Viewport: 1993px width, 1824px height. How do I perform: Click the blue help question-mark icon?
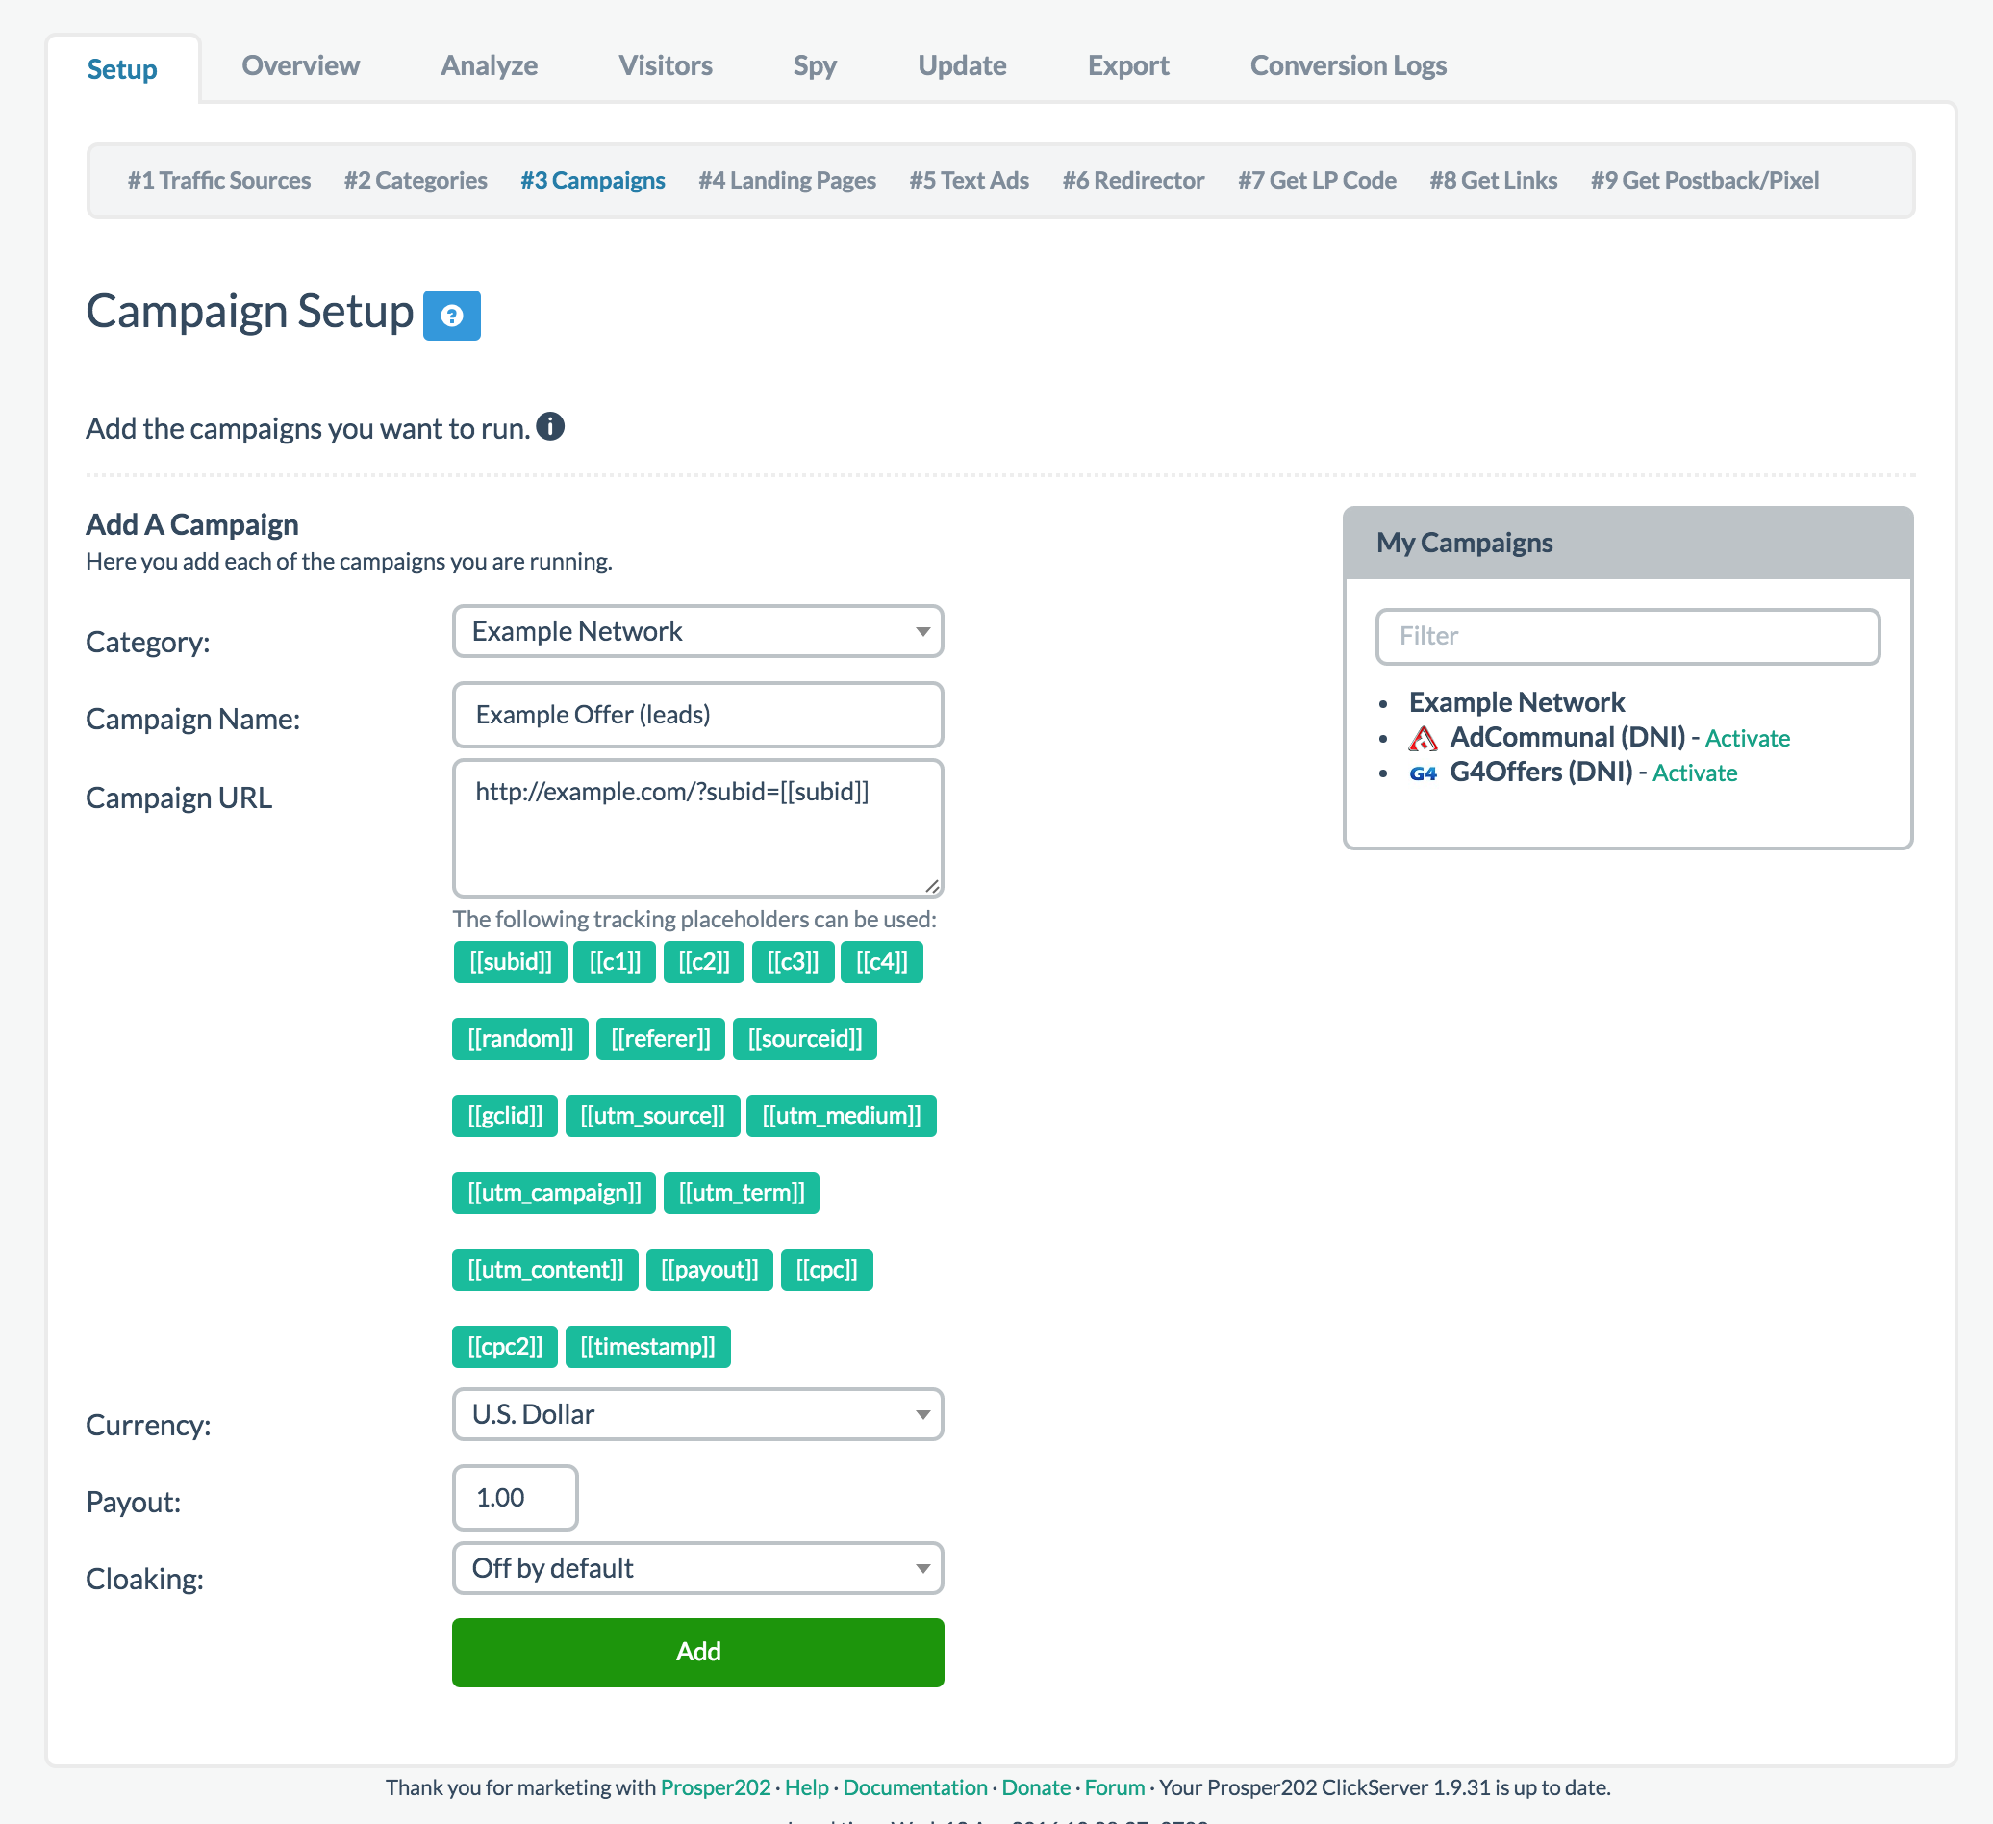[452, 316]
